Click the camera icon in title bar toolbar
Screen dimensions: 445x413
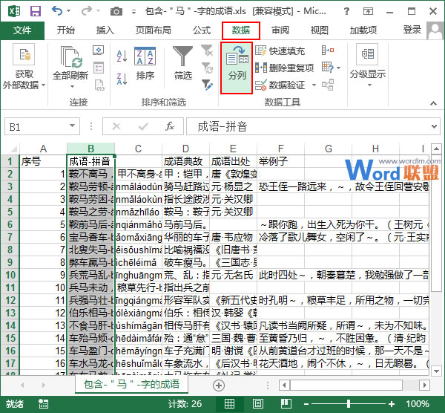point(116,10)
